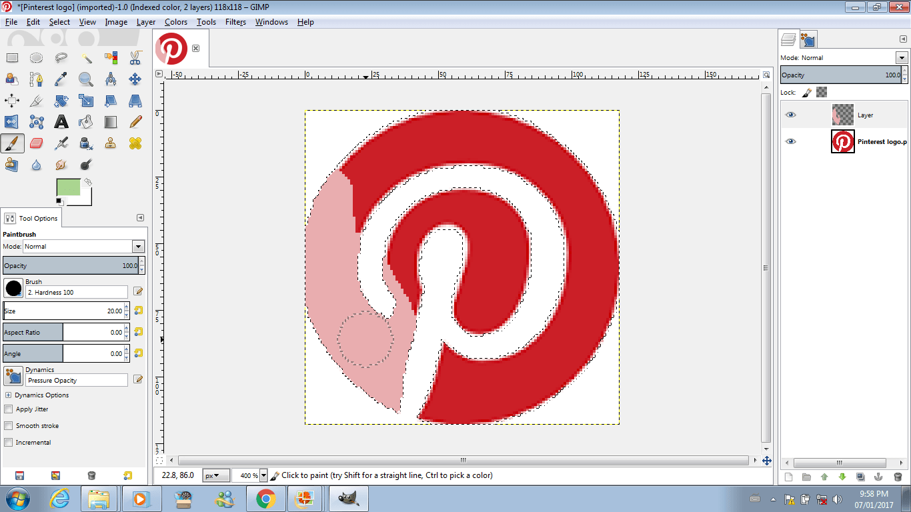The height and width of the screenshot is (512, 911).
Task: Select the Blend gradient tool
Action: [111, 122]
